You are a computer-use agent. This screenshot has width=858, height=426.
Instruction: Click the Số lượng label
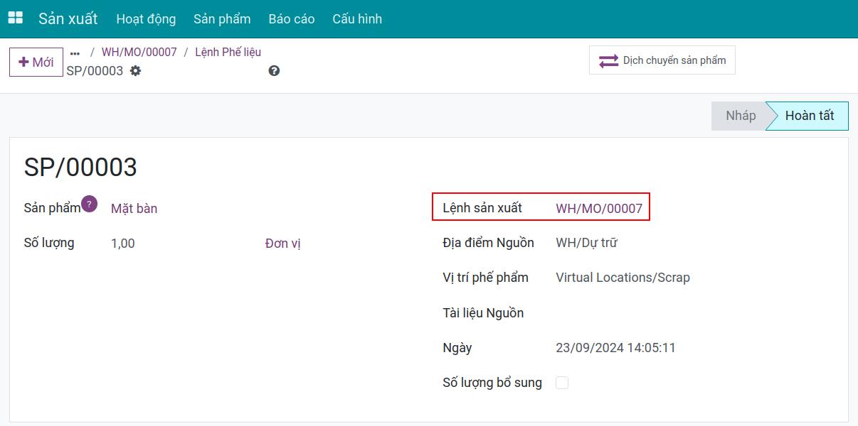pos(49,243)
